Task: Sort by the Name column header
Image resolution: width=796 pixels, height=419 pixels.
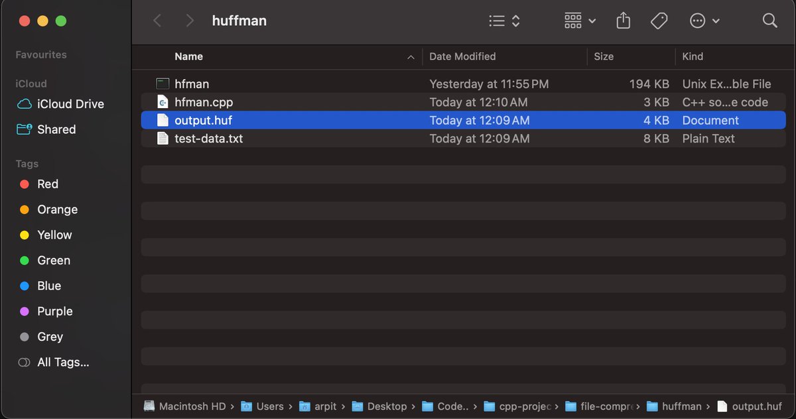Action: [188, 56]
